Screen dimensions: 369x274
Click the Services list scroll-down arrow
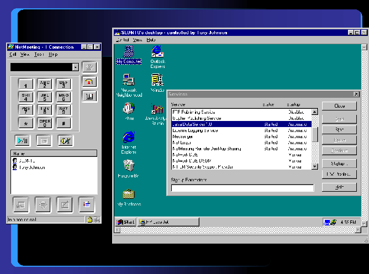click(315, 166)
